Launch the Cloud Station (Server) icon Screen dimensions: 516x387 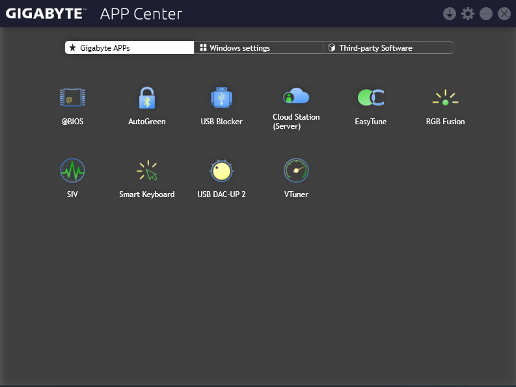(x=296, y=96)
